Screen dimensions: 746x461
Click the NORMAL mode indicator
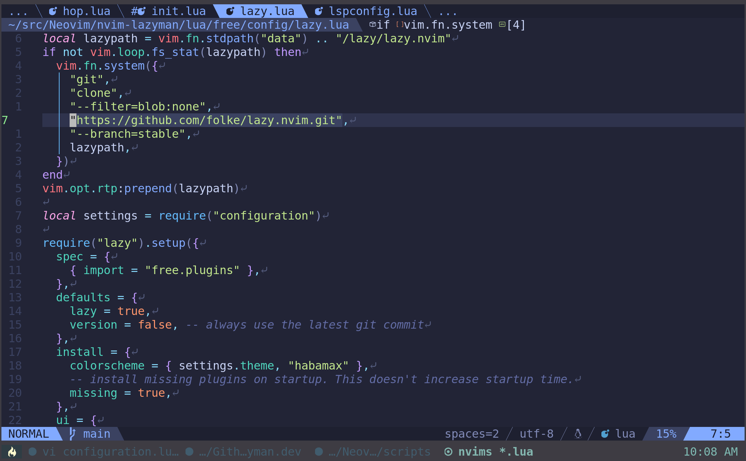[29, 434]
